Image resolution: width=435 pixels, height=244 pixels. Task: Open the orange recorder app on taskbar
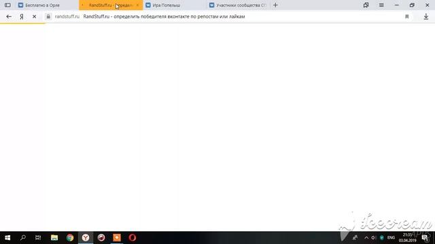pos(117,238)
